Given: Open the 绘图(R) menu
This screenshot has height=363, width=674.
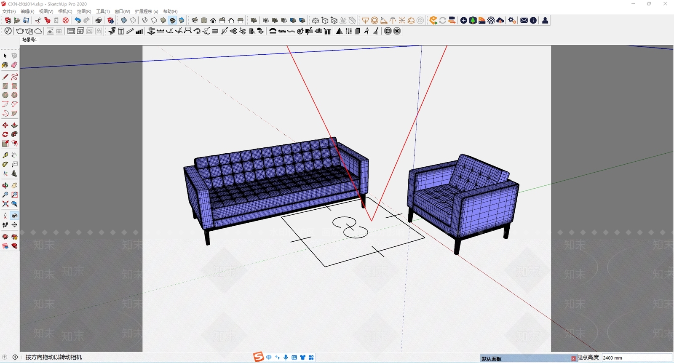Looking at the screenshot, I should click(84, 11).
